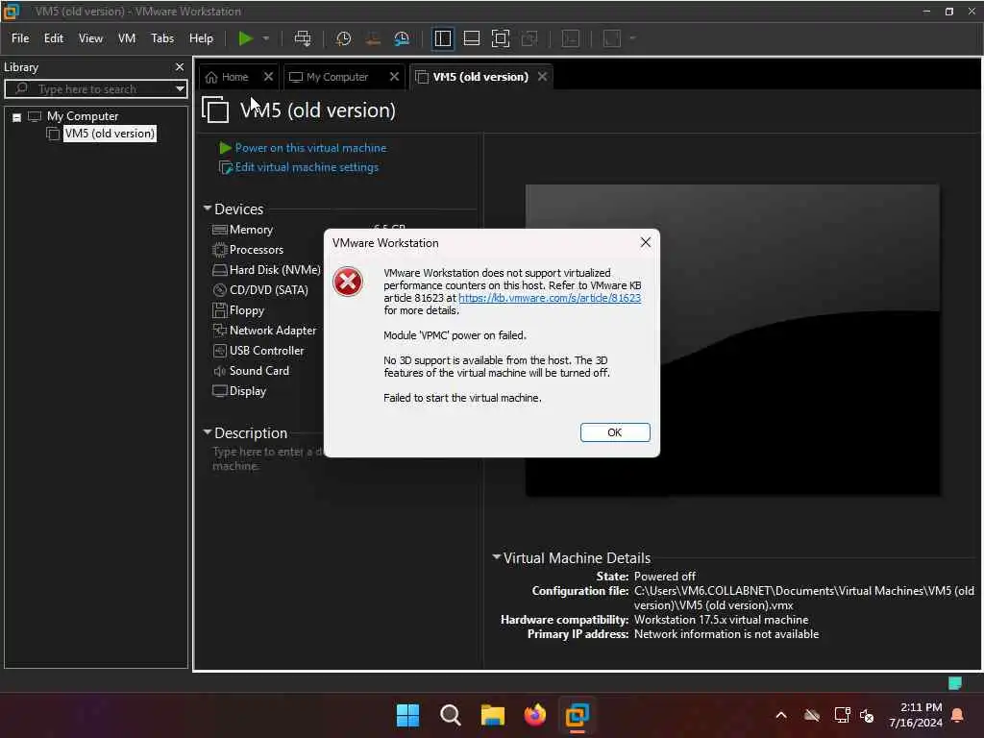Click the green Power On toolbar button
The height and width of the screenshot is (738, 984).
245,38
